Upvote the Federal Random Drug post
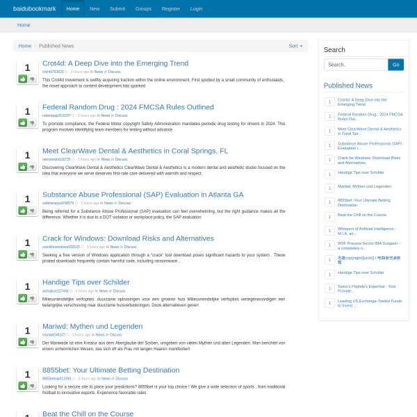The height and width of the screenshot is (417, 417). [23, 123]
